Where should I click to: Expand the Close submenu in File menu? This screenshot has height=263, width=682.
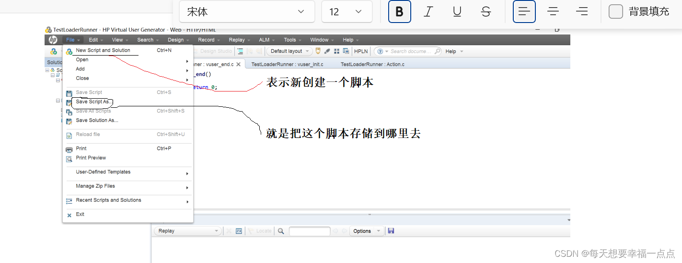coord(128,79)
